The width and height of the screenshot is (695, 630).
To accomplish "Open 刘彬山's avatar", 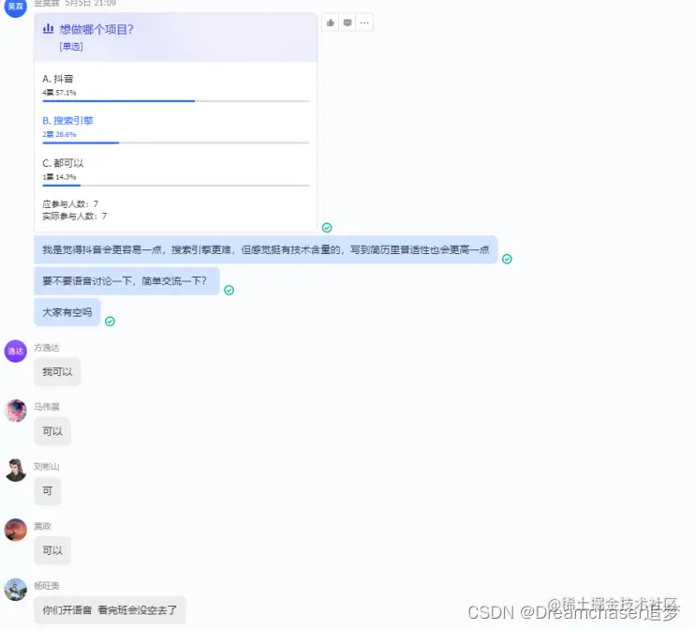I will [x=16, y=471].
